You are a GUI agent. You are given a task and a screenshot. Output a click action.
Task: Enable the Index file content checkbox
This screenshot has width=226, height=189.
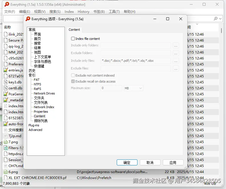(73, 39)
